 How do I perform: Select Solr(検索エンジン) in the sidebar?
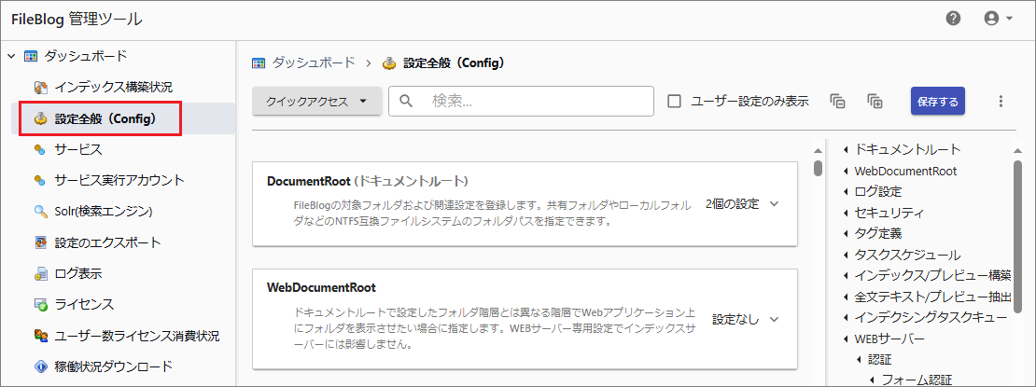pyautogui.click(x=103, y=211)
